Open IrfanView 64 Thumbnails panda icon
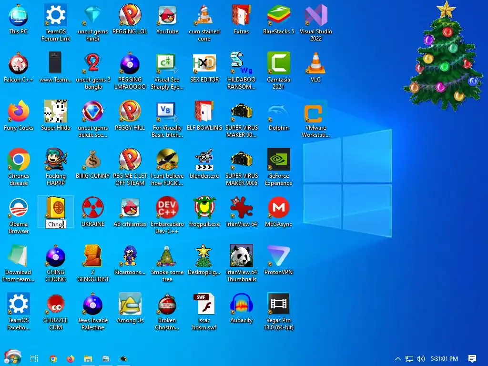Image resolution: width=488 pixels, height=366 pixels. click(x=241, y=263)
